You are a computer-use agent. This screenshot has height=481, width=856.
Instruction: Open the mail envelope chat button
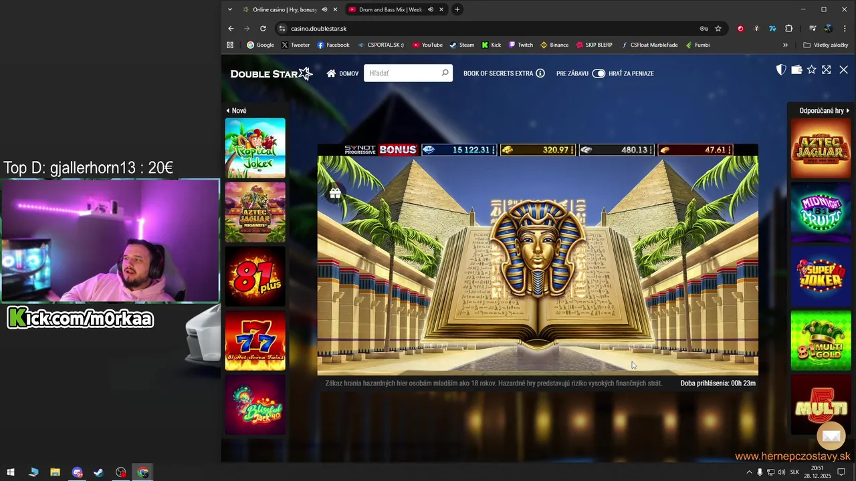(x=831, y=436)
